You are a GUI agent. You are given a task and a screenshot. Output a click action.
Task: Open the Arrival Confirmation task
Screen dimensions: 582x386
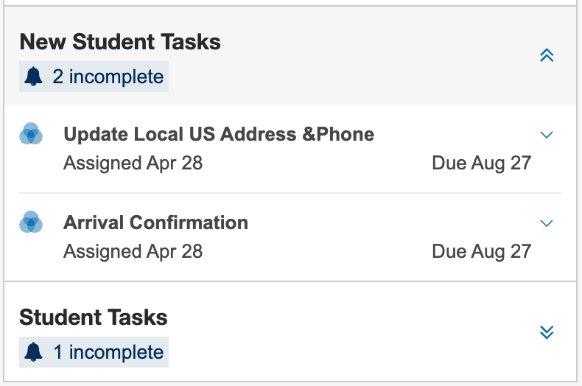pyautogui.click(x=155, y=222)
